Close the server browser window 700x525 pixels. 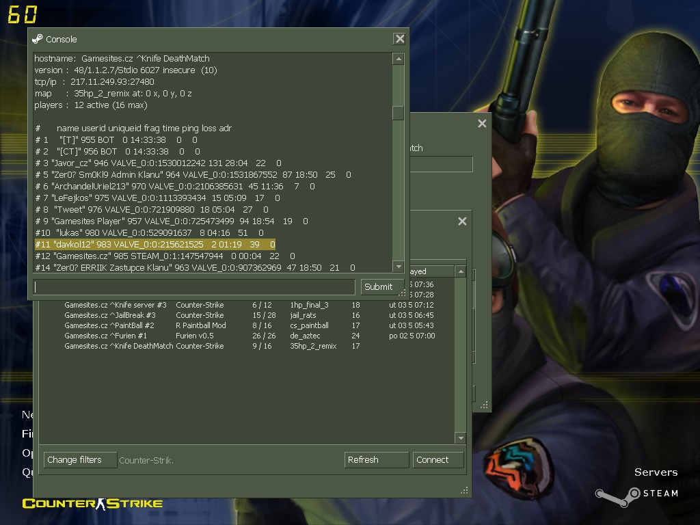coord(463,221)
